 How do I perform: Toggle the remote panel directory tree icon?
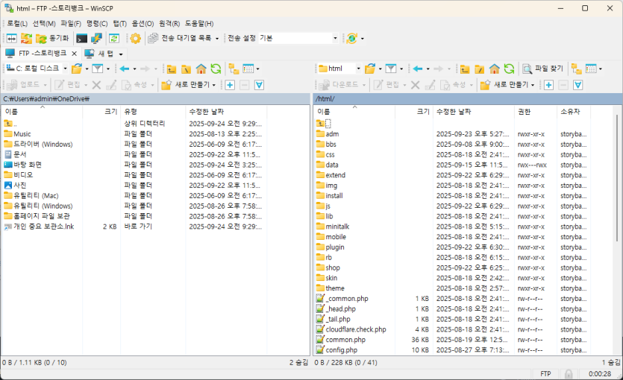tap(576, 69)
